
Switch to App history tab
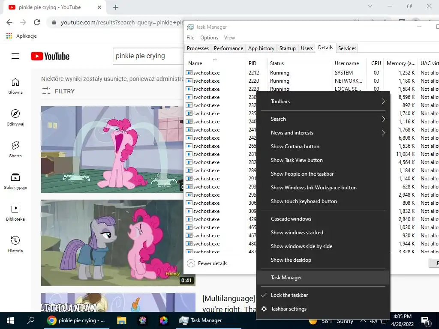(261, 48)
